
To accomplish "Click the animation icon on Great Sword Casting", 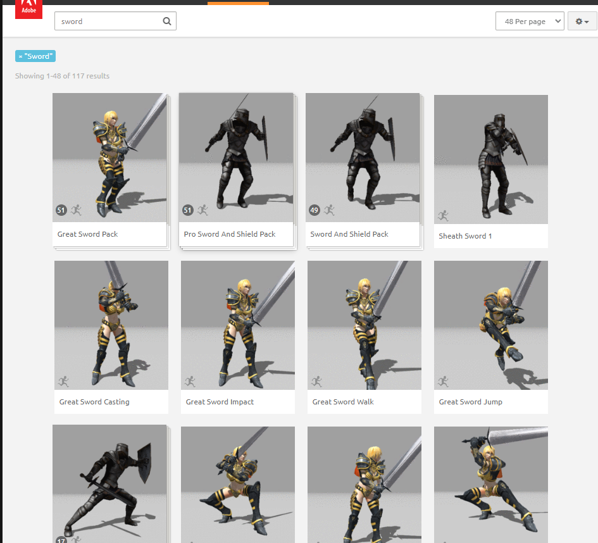I will (x=64, y=382).
